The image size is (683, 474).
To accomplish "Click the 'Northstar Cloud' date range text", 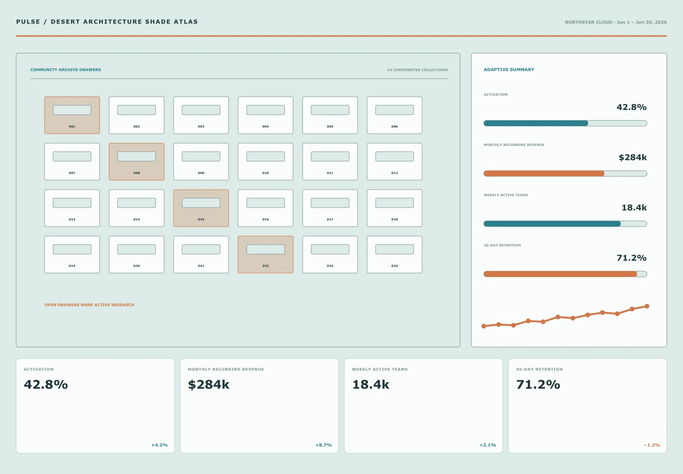I will point(616,22).
